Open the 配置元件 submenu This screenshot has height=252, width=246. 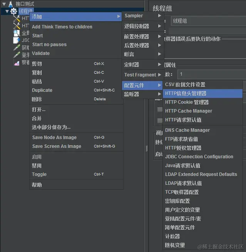point(142,85)
